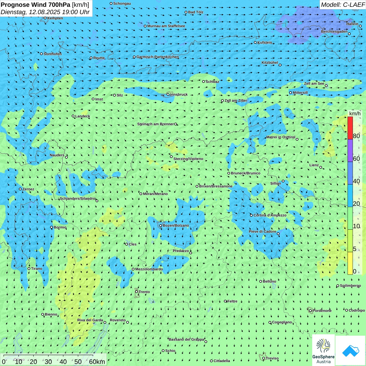Screen dimensions: 366x366
Task: Click the 'Mittersill' label
Action: 300,93
